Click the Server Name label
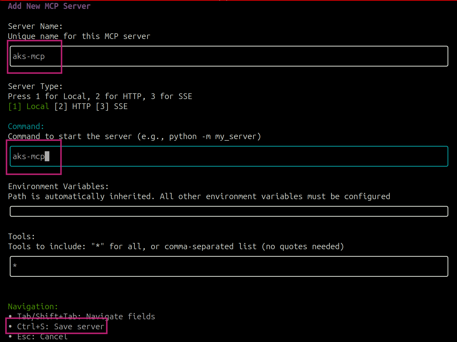457x342 pixels. tap(35, 26)
